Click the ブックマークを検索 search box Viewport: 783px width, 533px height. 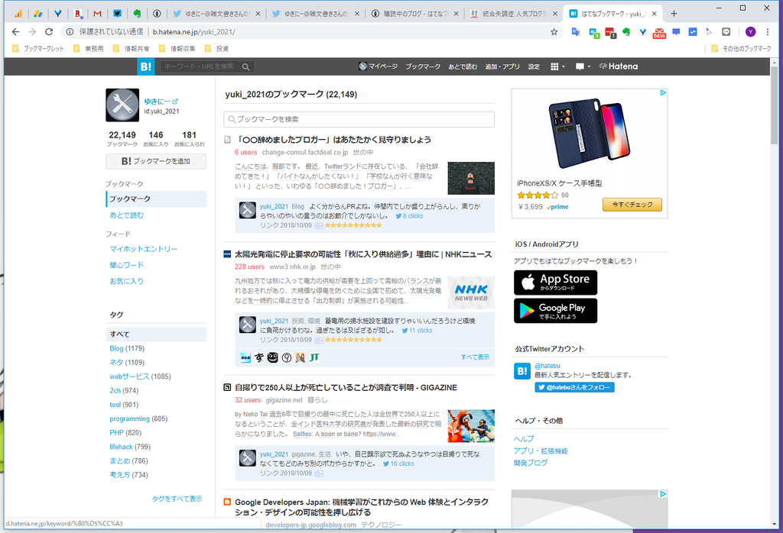(x=359, y=119)
